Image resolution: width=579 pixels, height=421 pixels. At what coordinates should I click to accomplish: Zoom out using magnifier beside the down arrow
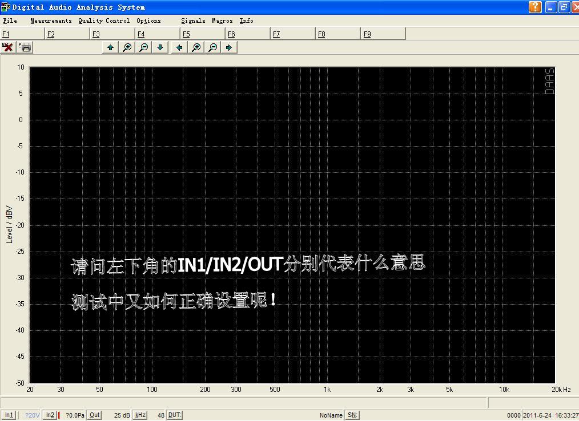click(144, 47)
